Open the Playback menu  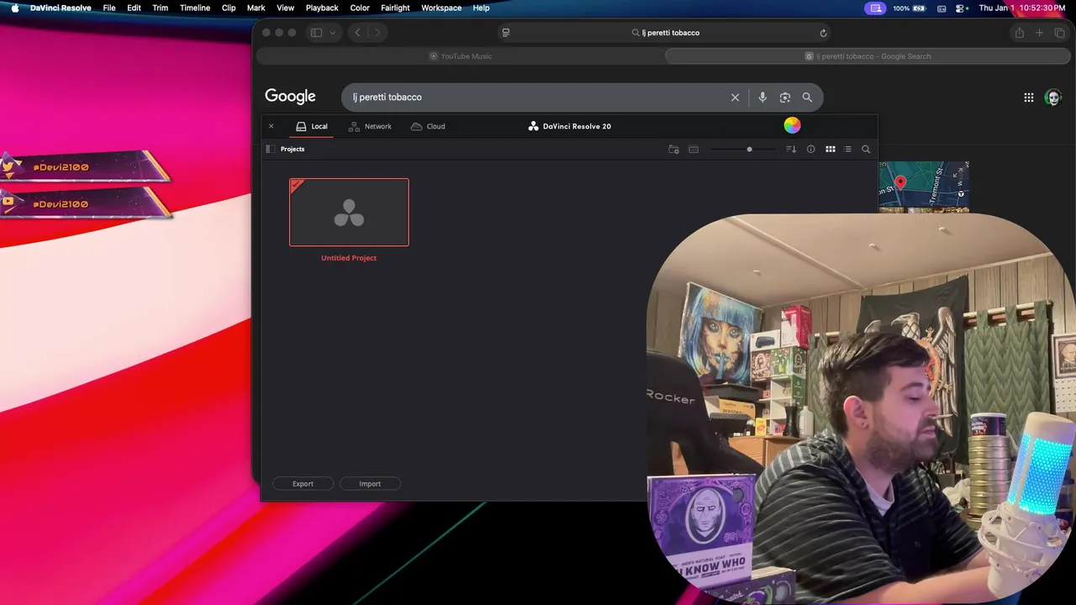322,8
